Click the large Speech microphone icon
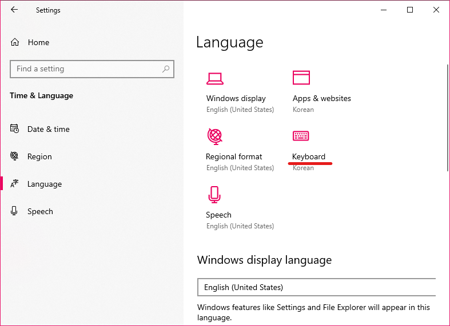Screen dimensions: 450x326 click(214, 195)
